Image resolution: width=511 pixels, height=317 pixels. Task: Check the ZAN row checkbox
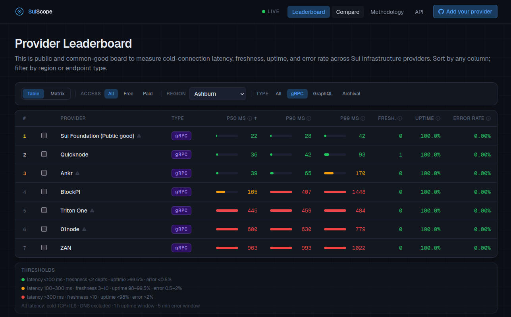[x=44, y=247]
